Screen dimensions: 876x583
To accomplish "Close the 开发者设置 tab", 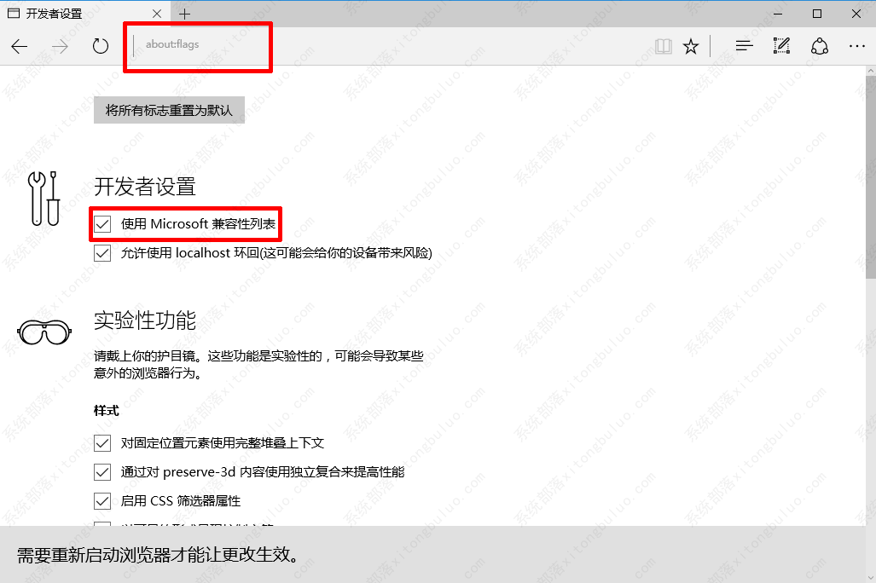I will (x=156, y=14).
